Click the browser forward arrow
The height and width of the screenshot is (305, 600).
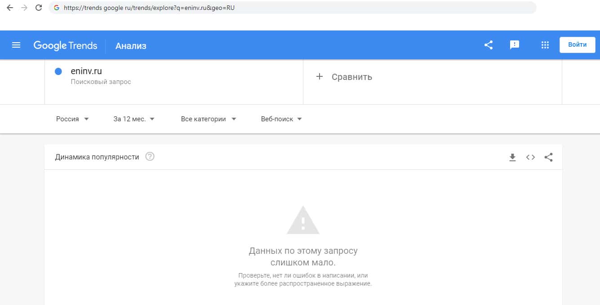pyautogui.click(x=24, y=8)
